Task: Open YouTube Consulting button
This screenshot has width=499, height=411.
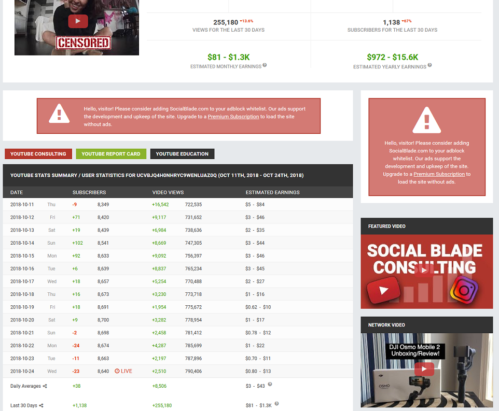Action: pyautogui.click(x=38, y=154)
